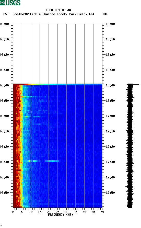Click the 09:10 PST time label
Viewport: 141px width, 228px height.
point(4,131)
